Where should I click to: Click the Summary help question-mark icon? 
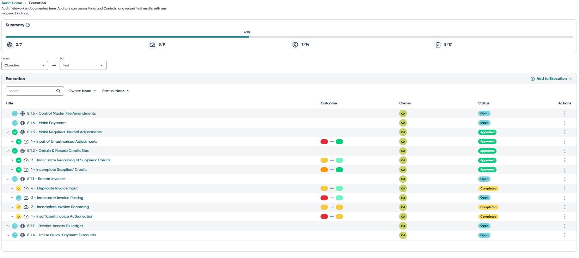point(28,25)
